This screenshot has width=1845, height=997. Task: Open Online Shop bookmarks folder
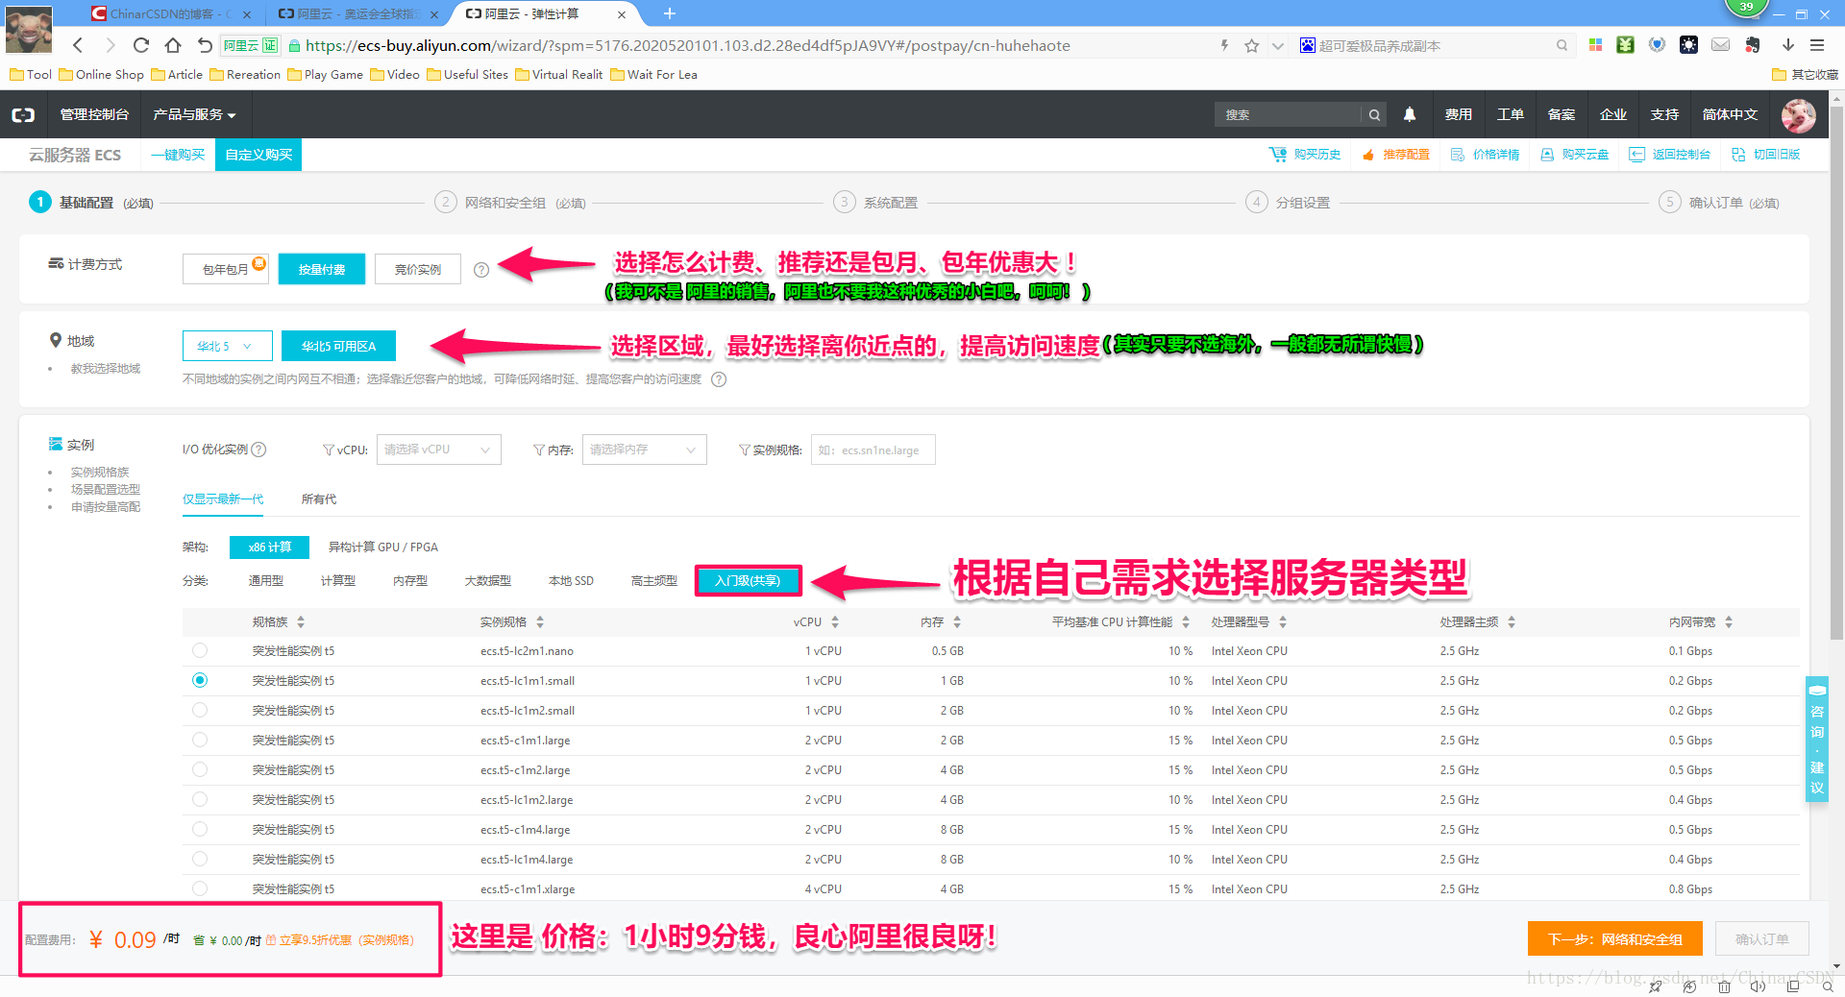coord(101,74)
